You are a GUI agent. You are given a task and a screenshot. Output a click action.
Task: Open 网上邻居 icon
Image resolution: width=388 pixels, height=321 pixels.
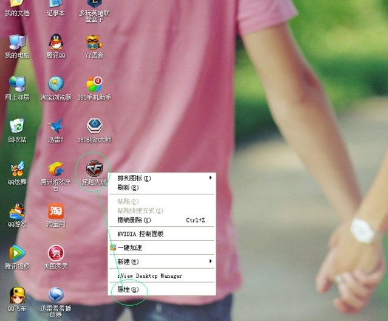(17, 88)
